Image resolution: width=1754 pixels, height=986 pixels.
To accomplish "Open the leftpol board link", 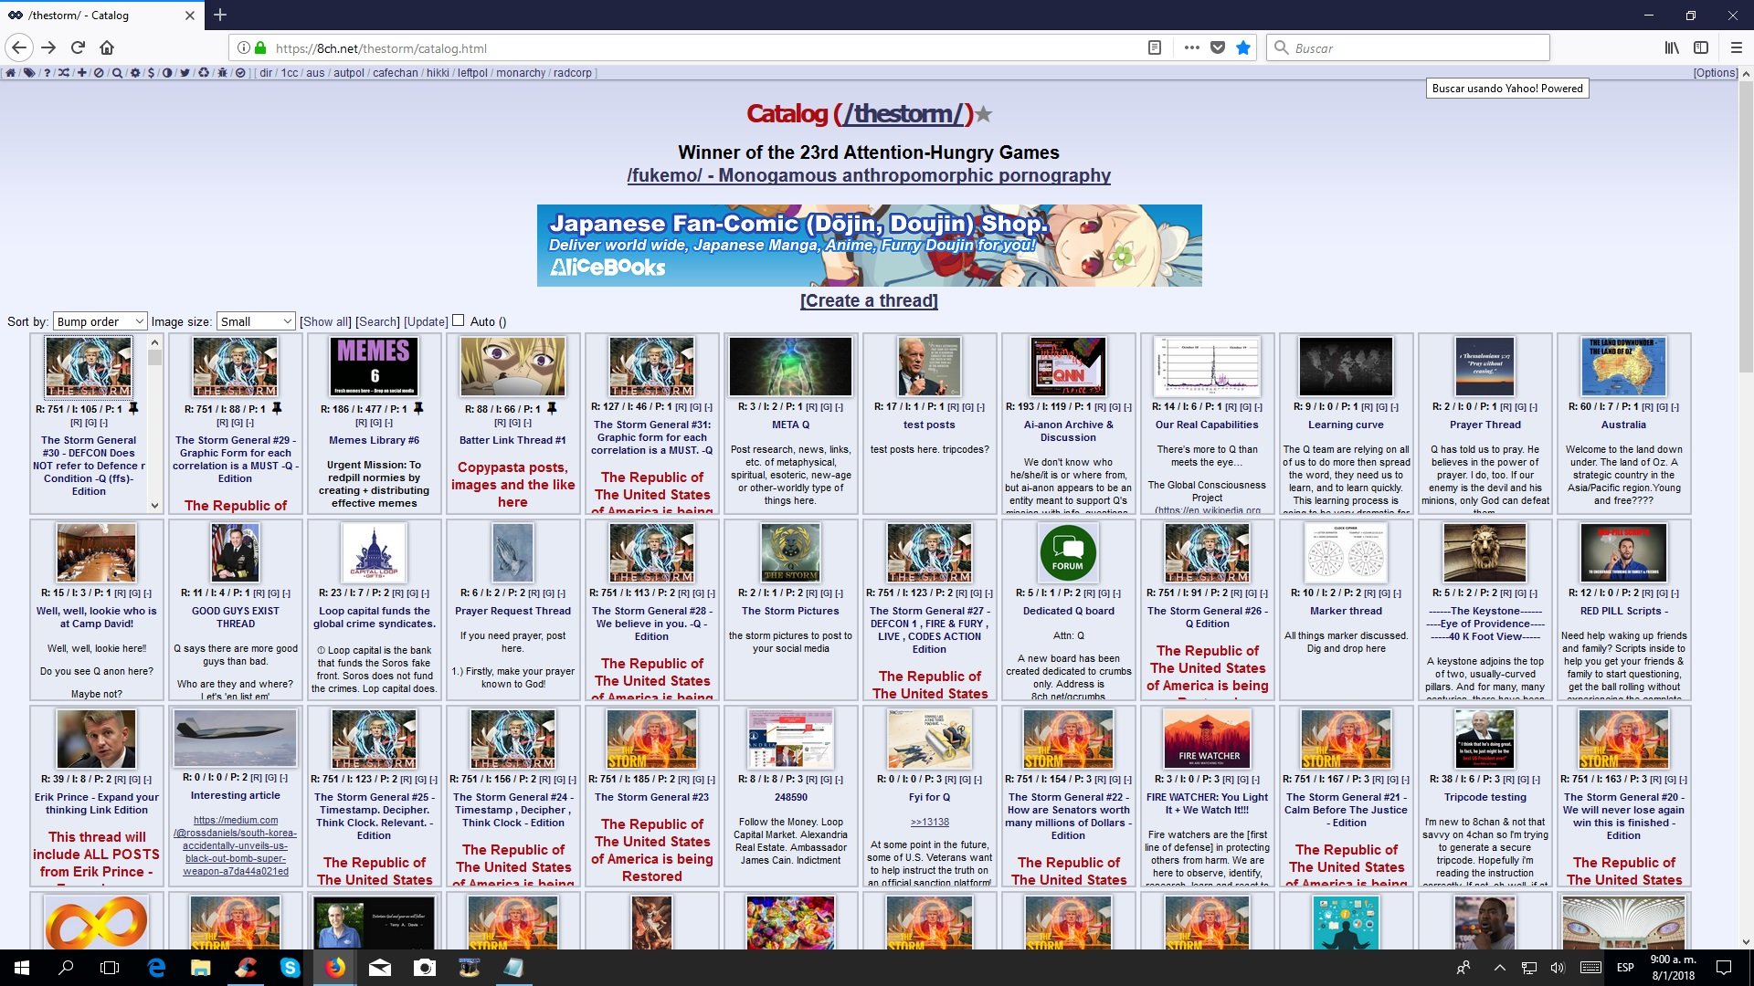I will click(472, 73).
